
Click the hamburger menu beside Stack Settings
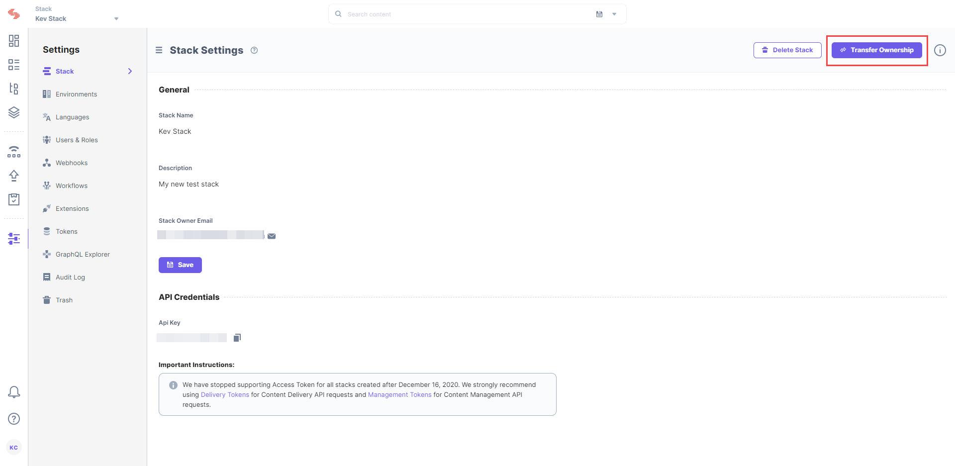[159, 50]
